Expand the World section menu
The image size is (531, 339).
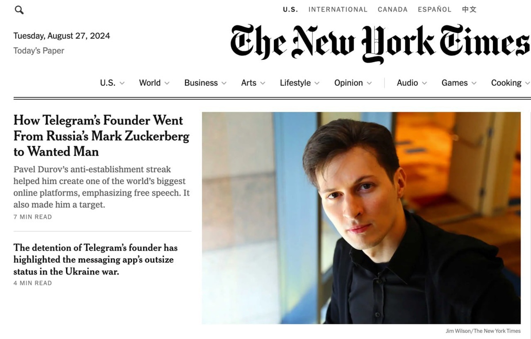154,83
